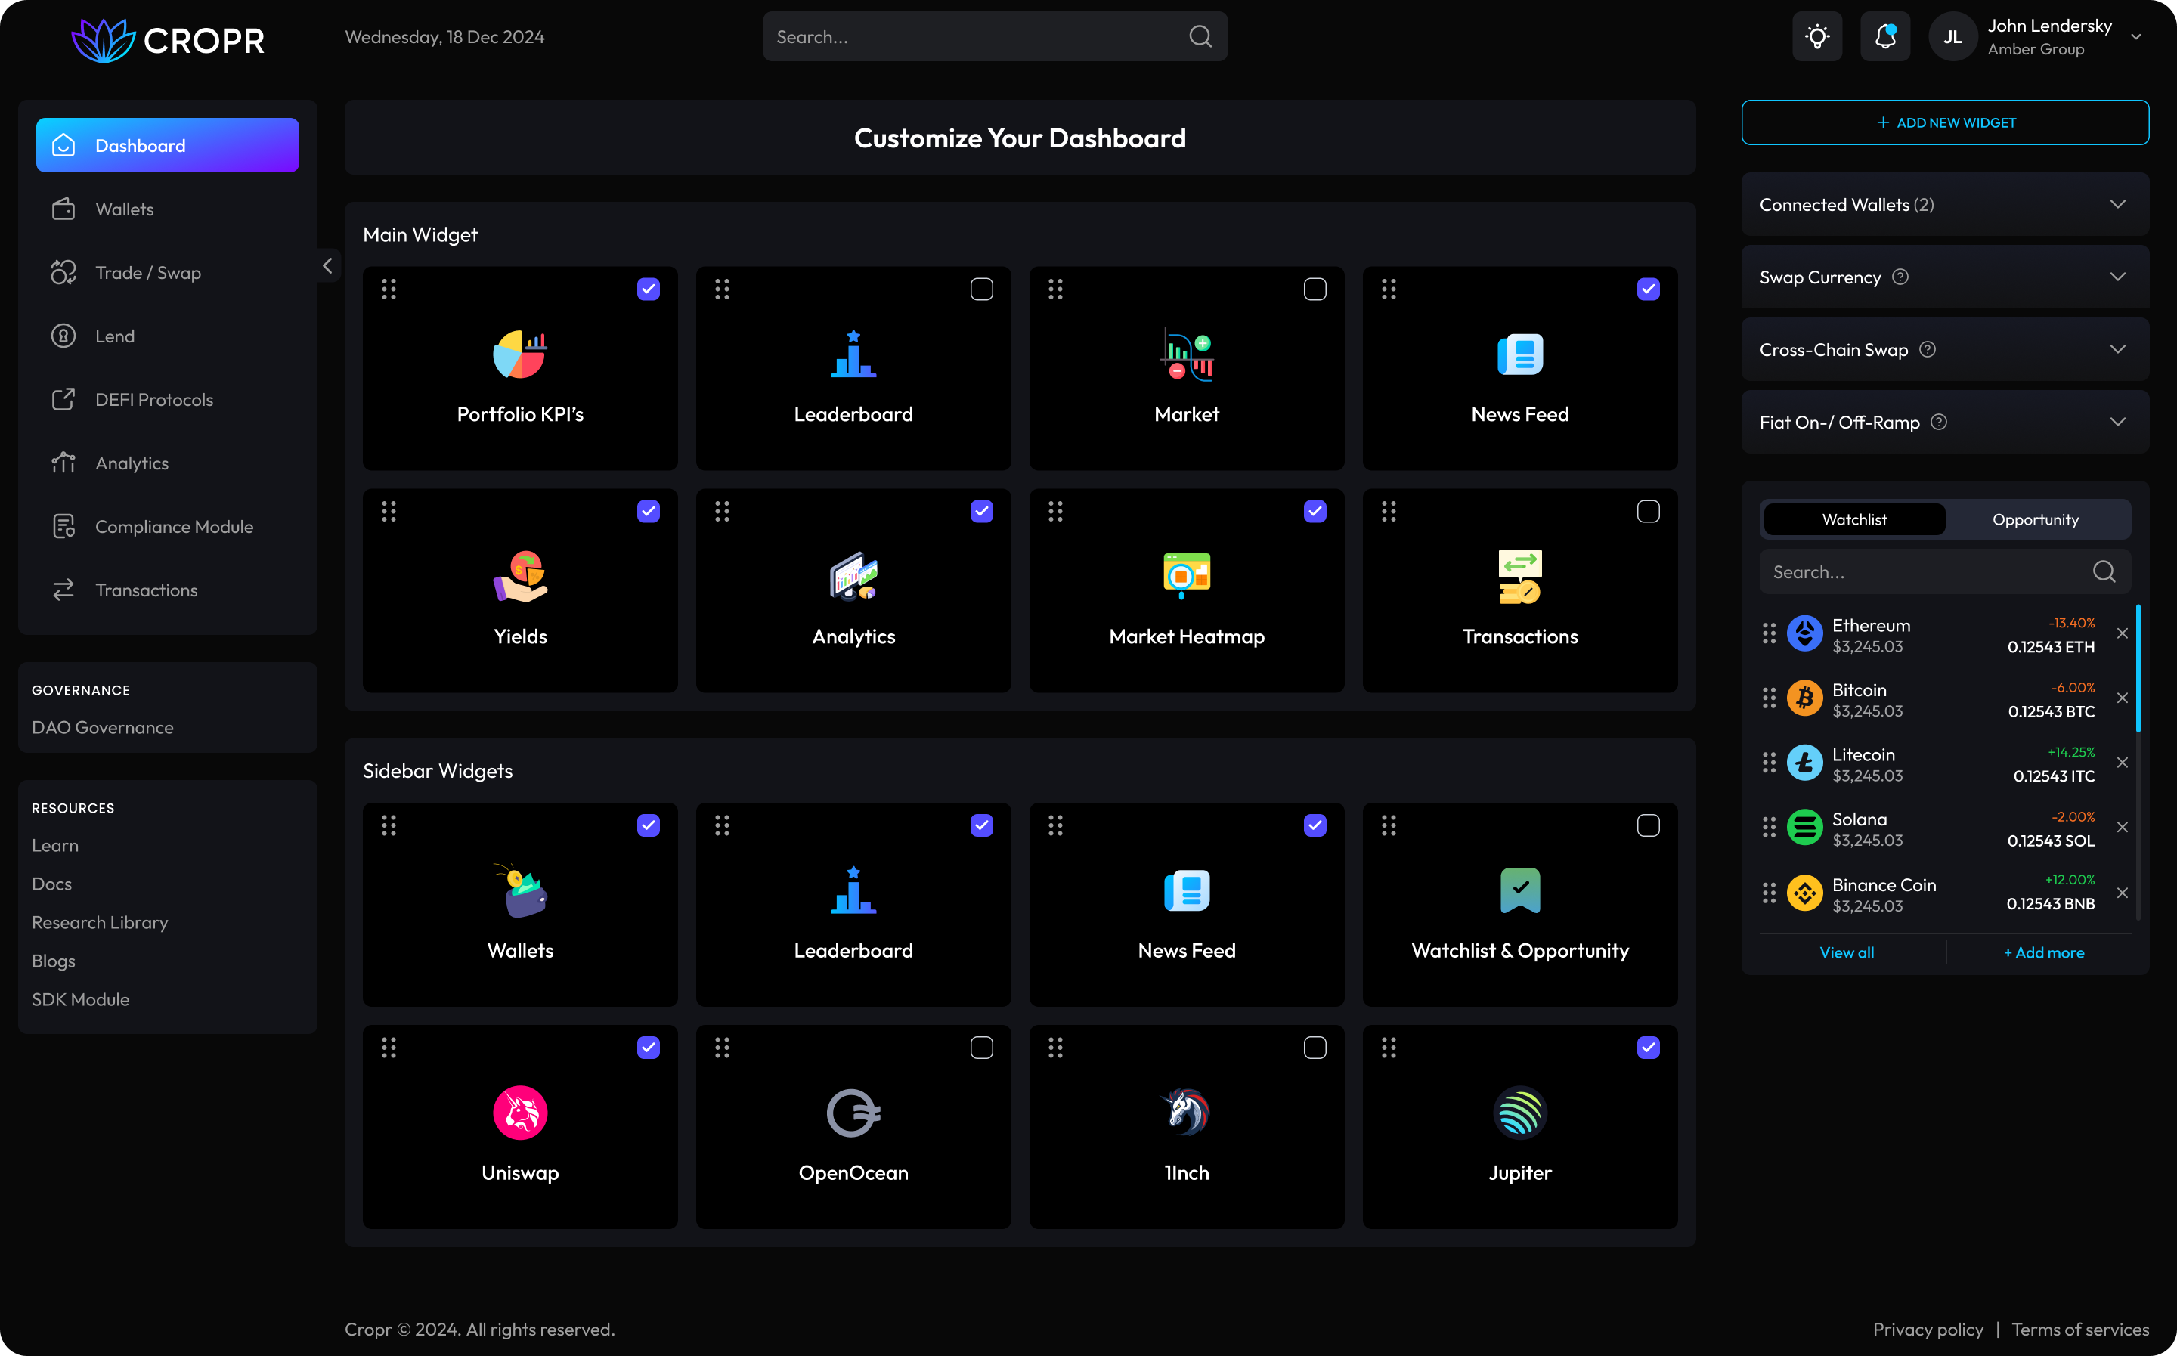This screenshot has width=2177, height=1356.
Task: Collapse the left navigation sidebar arrow
Action: (x=328, y=265)
